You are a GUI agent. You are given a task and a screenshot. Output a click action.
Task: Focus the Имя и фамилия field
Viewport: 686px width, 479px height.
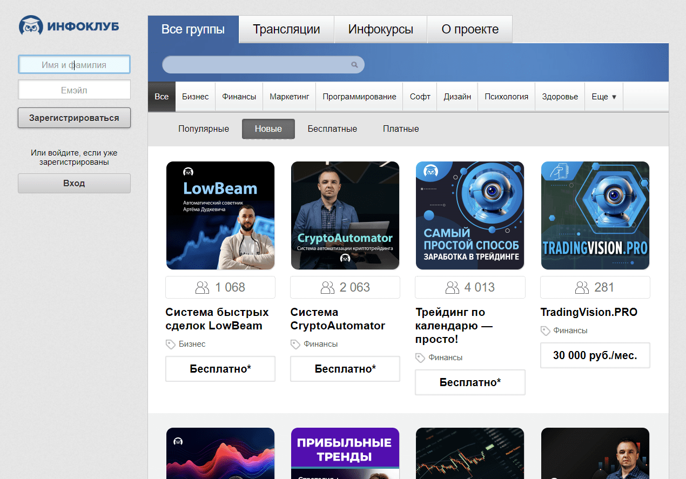(x=74, y=65)
